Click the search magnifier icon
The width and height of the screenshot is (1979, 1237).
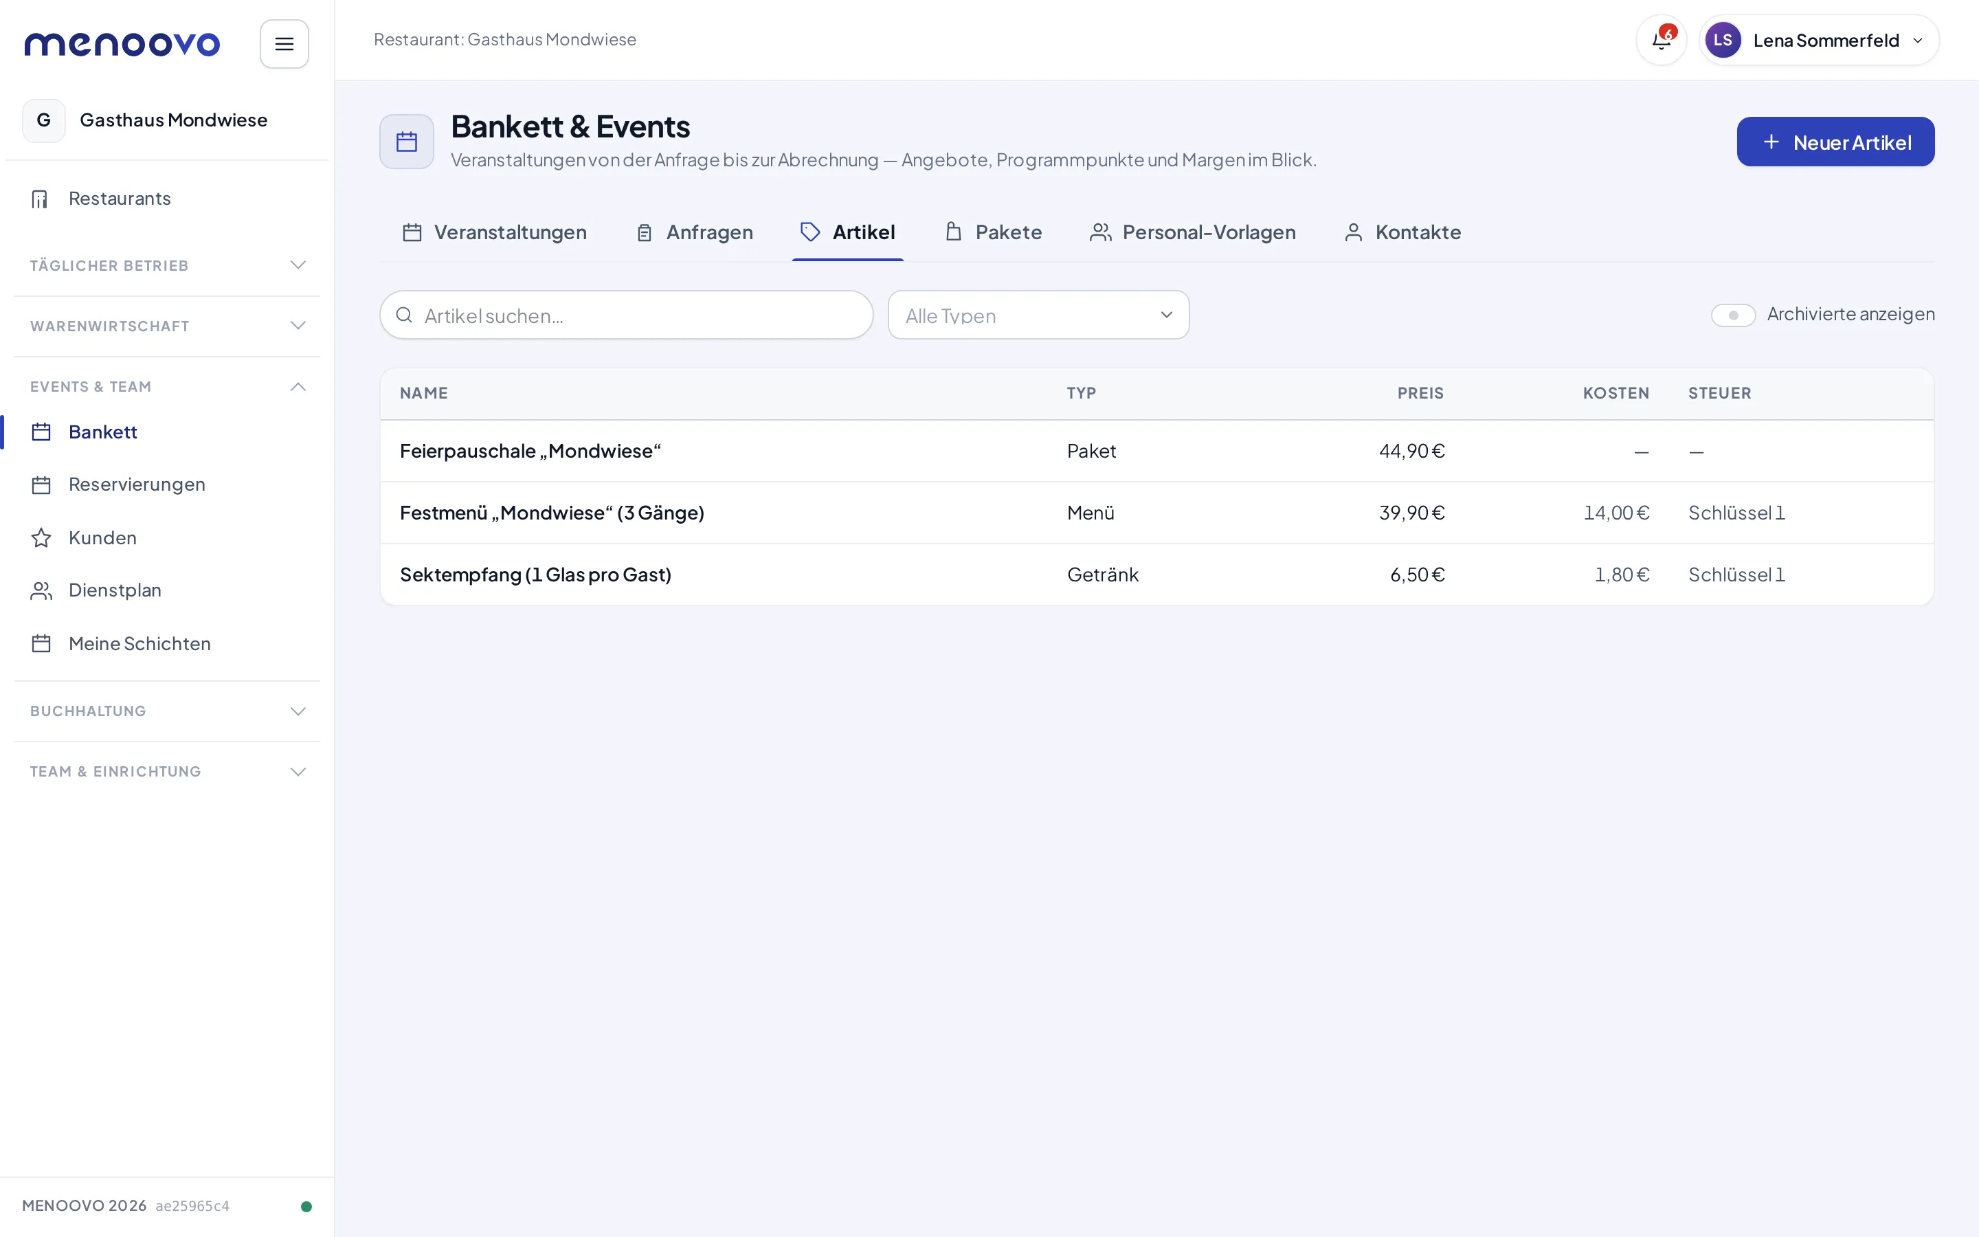point(404,315)
